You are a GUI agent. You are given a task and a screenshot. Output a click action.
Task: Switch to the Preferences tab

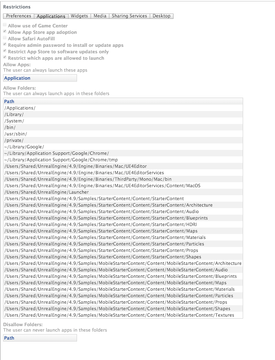click(18, 16)
